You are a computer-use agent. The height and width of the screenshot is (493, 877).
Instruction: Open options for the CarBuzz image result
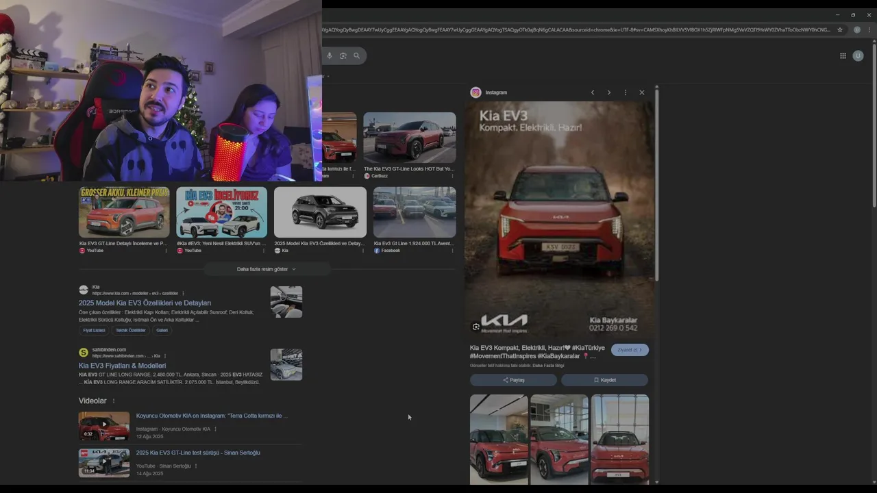point(452,176)
